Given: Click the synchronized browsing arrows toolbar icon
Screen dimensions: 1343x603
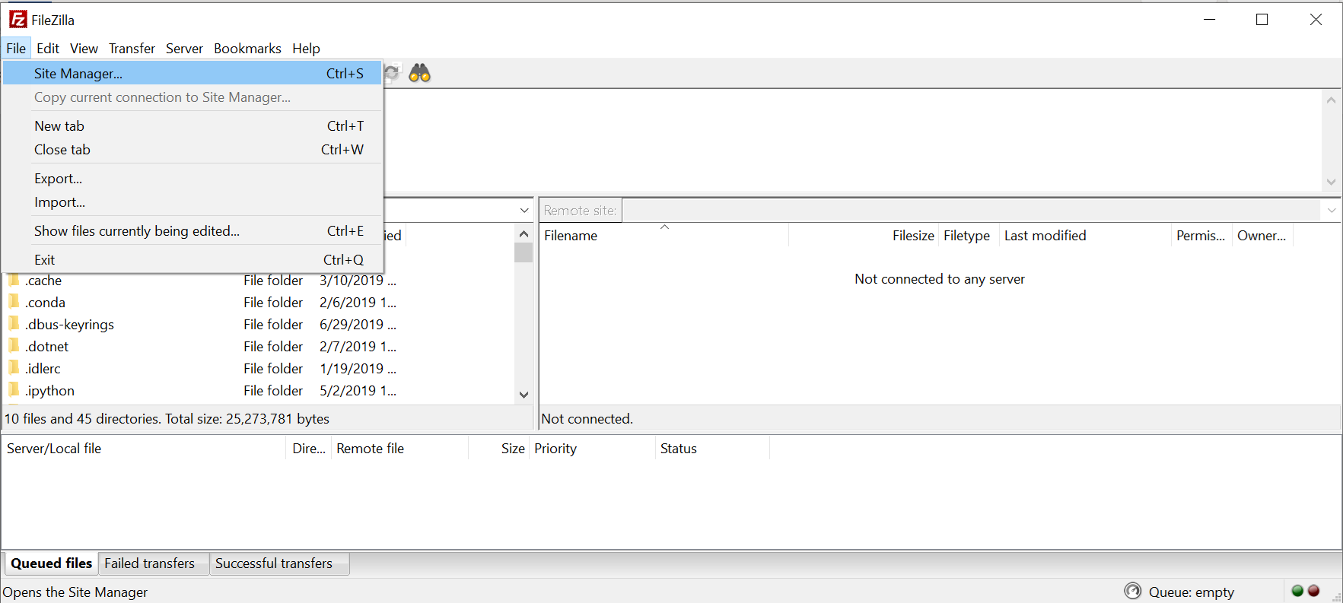Looking at the screenshot, I should coord(392,73).
